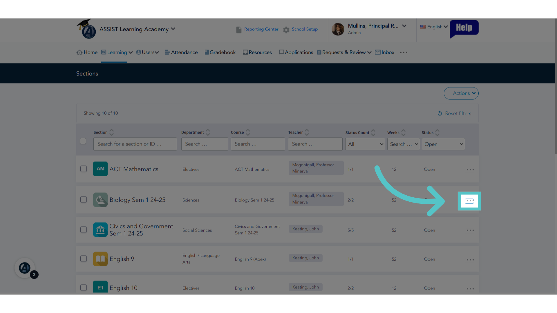Open the Status Count All dropdown
557x313 pixels.
(365, 144)
